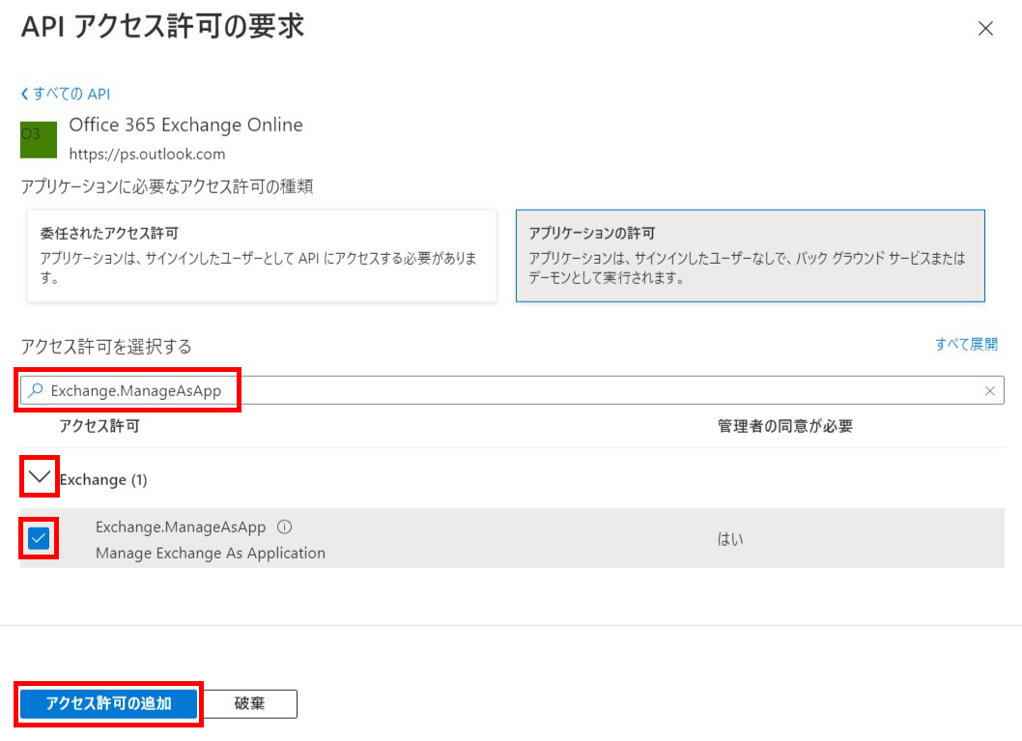1022x741 pixels.
Task: Select アプリケーションの許可 card
Action: pos(750,255)
